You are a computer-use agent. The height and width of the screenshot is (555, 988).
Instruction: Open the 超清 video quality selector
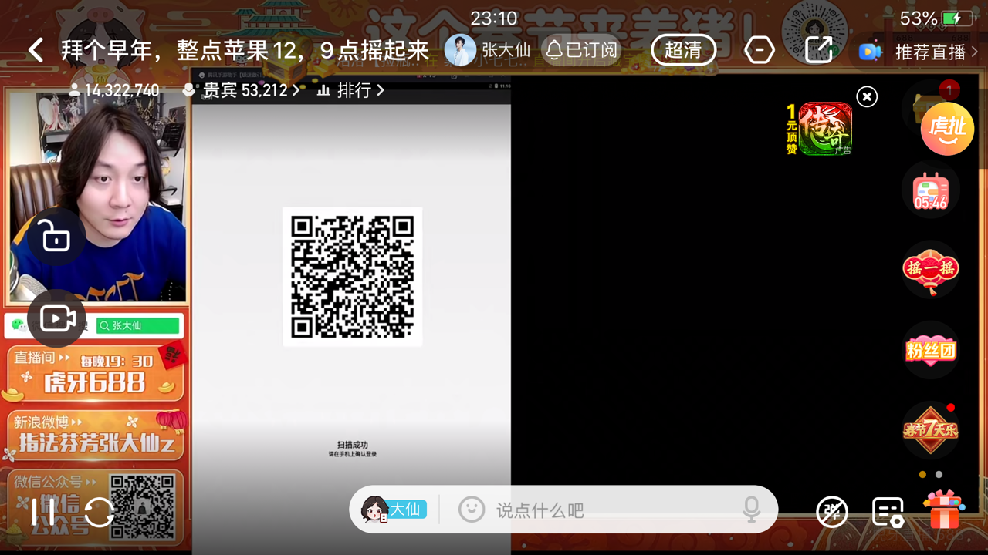click(x=683, y=51)
